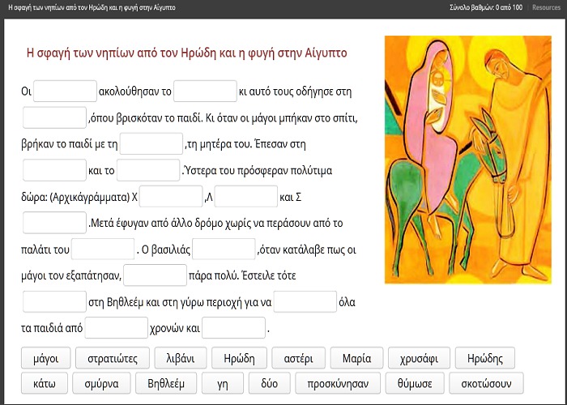
Task: Click the blank after 'τα παιδιά από'
Action: point(117,328)
